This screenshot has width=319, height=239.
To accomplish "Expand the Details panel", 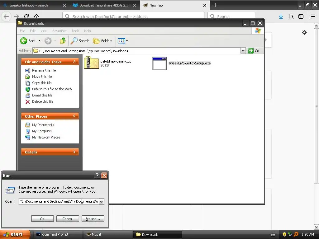I will pos(74,152).
